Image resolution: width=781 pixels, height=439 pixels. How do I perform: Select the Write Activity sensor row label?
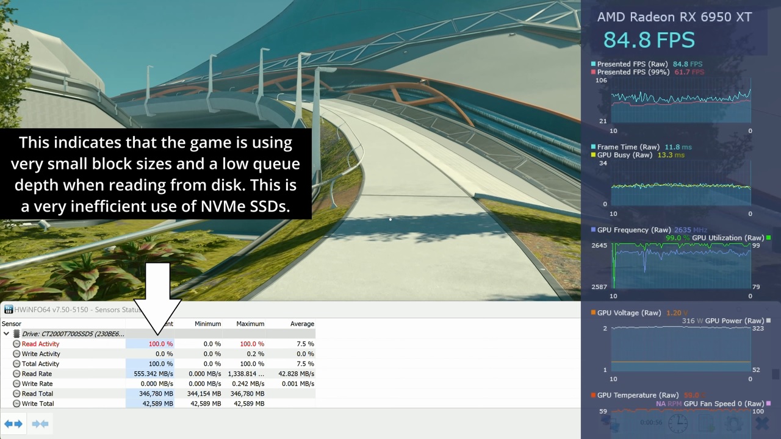click(41, 354)
